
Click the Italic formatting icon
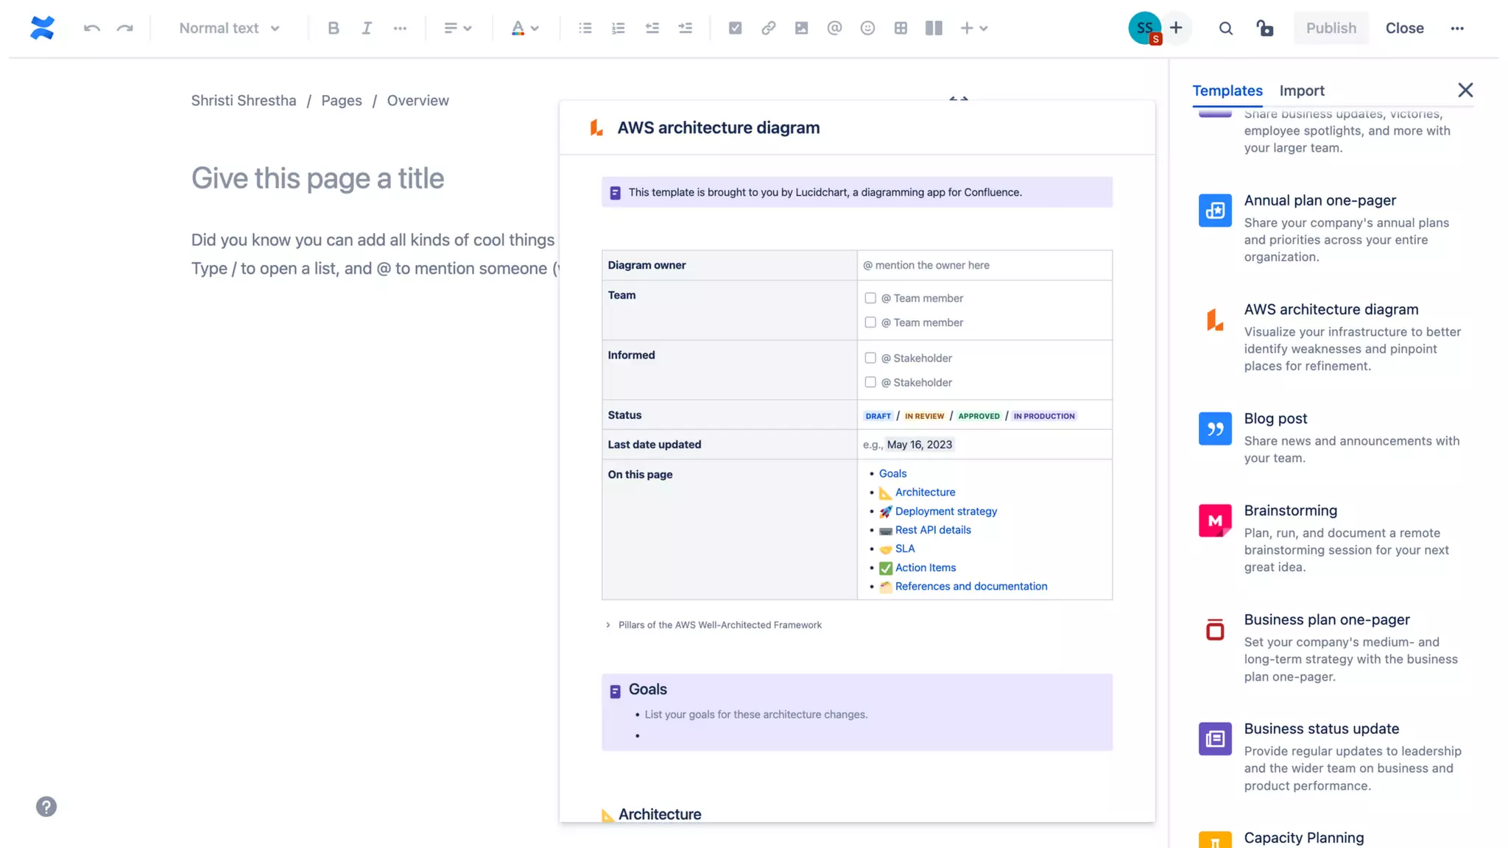tap(366, 28)
